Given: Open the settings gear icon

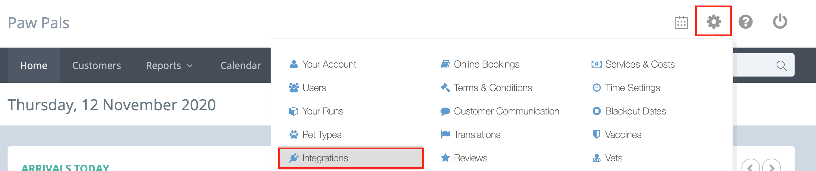Looking at the screenshot, I should (x=713, y=21).
